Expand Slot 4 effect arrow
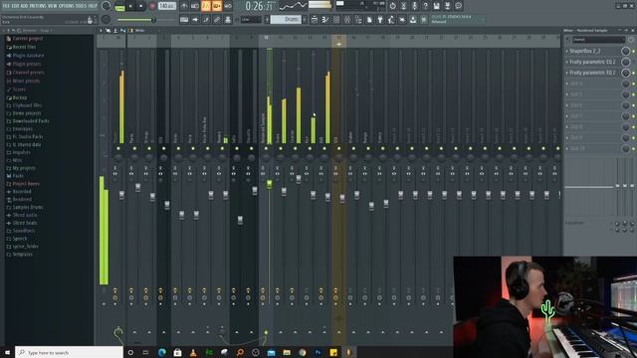The width and height of the screenshot is (637, 358). 567,84
